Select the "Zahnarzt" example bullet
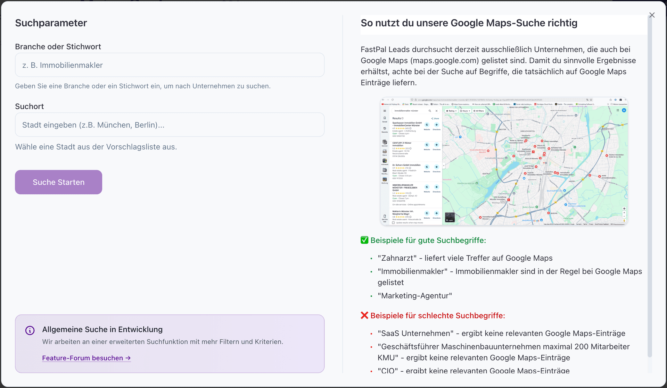Image resolution: width=667 pixels, height=388 pixels. [x=465, y=258]
